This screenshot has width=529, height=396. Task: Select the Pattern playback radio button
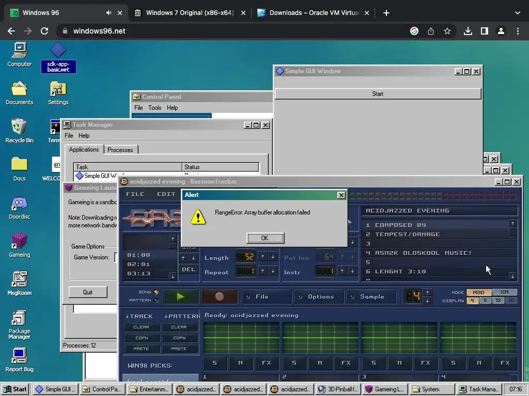[156, 300]
